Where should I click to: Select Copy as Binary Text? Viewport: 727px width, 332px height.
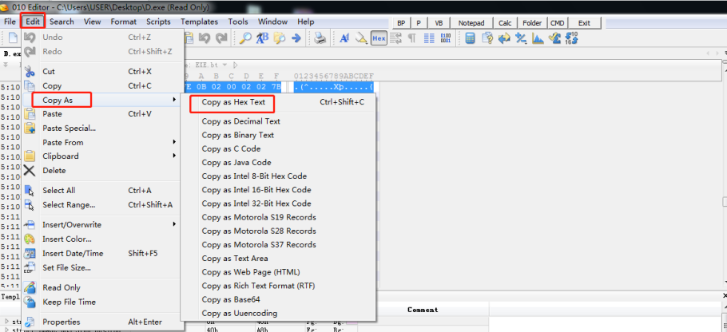point(278,135)
